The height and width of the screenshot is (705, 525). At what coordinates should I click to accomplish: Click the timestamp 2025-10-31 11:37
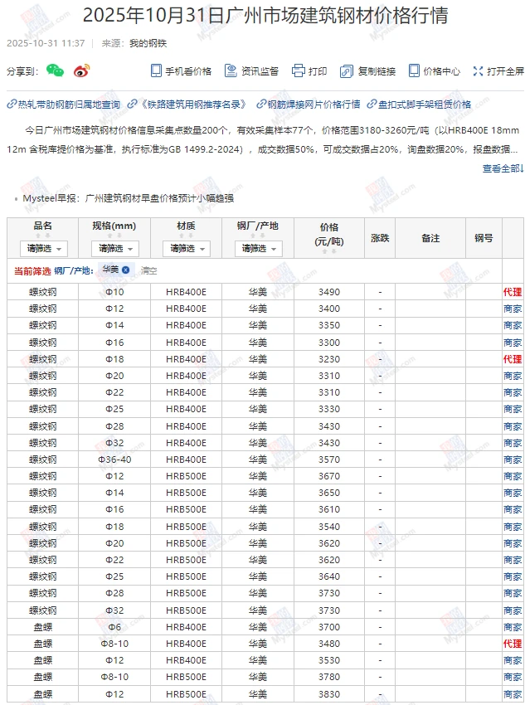46,43
